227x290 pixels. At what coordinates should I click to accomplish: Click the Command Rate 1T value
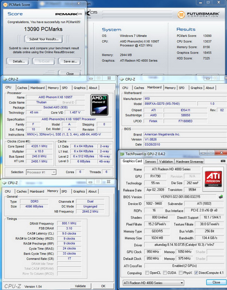[x=69, y=258]
